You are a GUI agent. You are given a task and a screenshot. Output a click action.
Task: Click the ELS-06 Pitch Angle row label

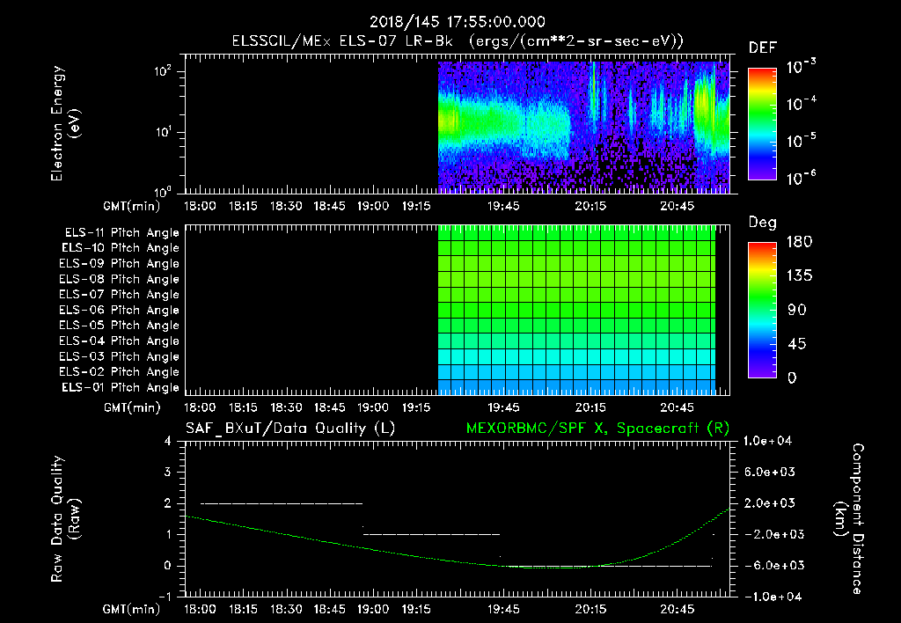120,311
